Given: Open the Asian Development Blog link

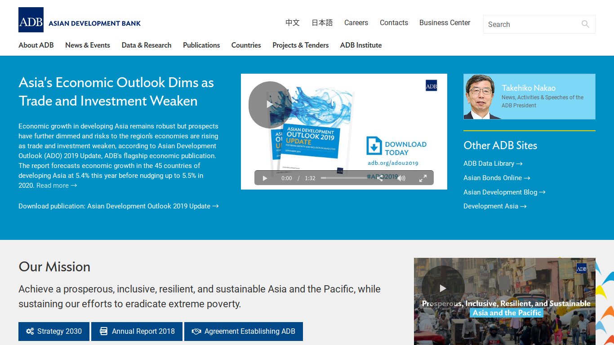Looking at the screenshot, I should point(504,192).
